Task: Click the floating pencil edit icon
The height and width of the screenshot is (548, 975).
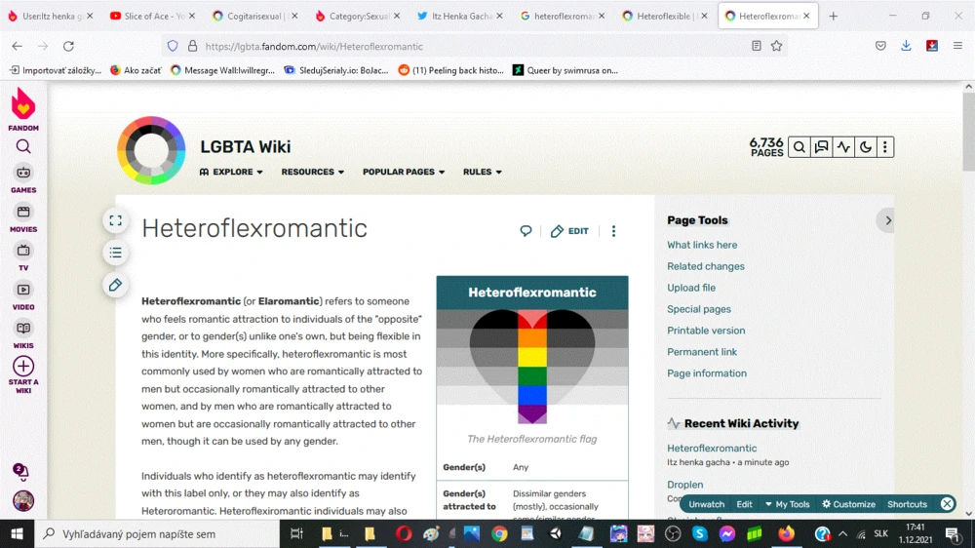Action: point(116,285)
